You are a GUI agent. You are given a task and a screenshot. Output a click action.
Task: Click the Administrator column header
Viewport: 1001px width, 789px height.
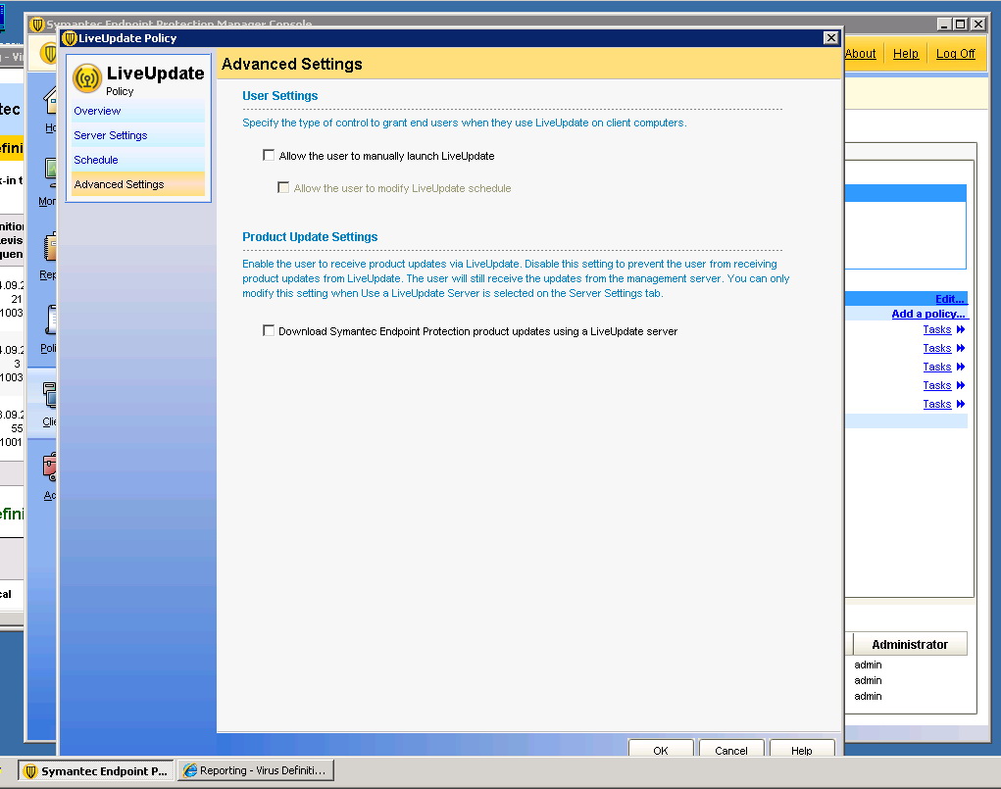pos(910,644)
